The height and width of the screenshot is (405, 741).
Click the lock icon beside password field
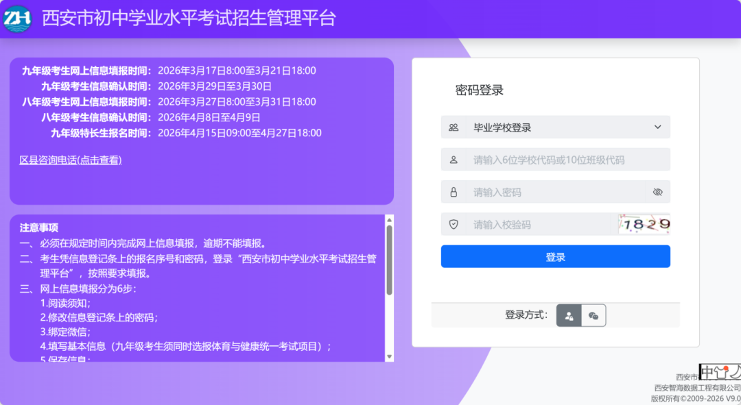(x=454, y=192)
